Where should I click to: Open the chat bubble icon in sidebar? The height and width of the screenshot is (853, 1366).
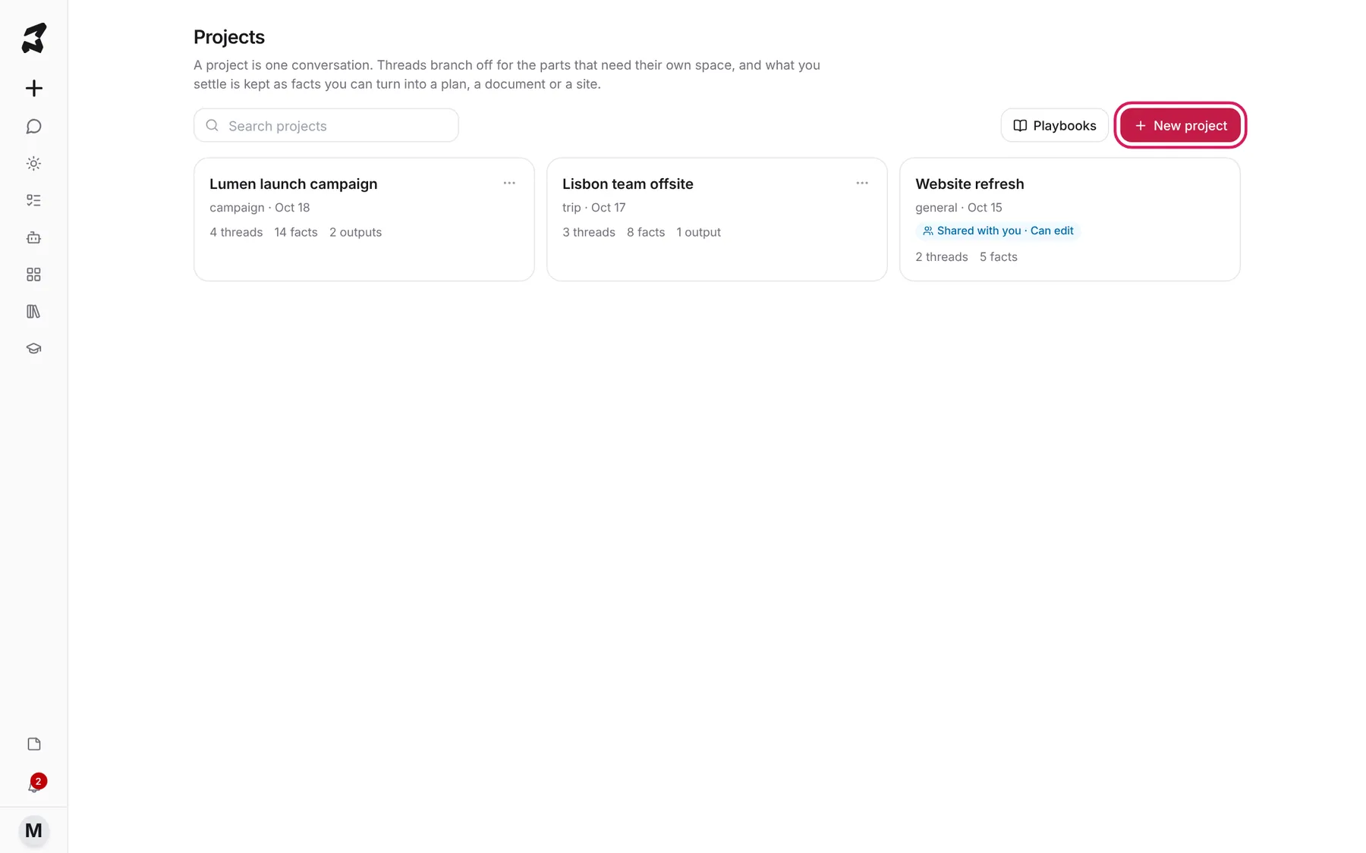pyautogui.click(x=33, y=126)
